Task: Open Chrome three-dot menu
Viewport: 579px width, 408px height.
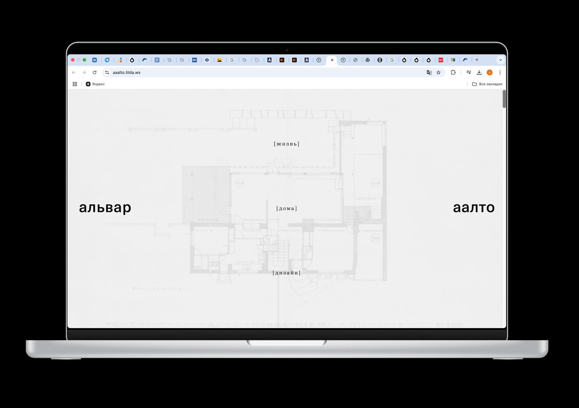Action: pyautogui.click(x=500, y=72)
